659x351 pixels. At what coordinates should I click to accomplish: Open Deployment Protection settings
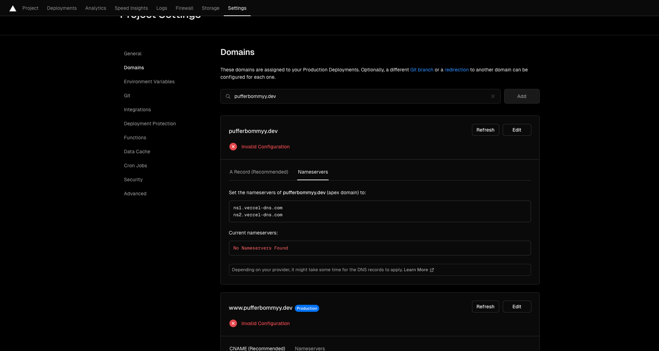150,124
